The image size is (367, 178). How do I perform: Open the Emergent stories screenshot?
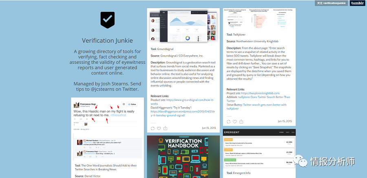point(259,148)
